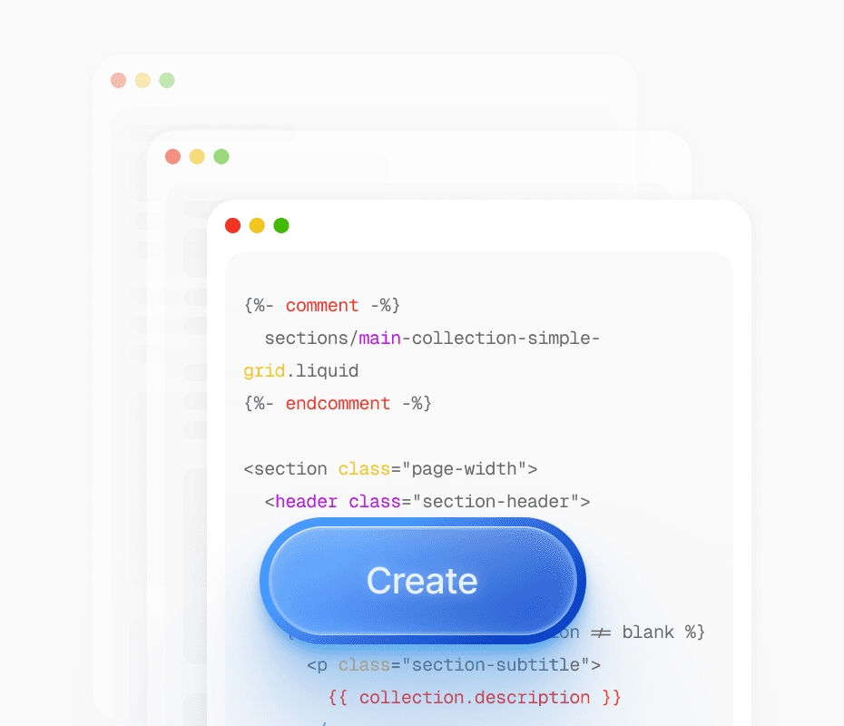Image resolution: width=844 pixels, height=726 pixels.
Task: Click the yellow 'grid' text before .liquid
Action: tap(264, 371)
